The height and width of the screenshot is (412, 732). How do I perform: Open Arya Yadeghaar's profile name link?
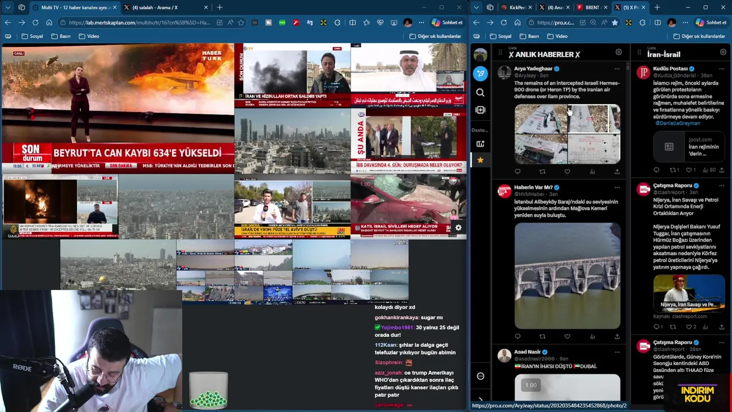[534, 69]
